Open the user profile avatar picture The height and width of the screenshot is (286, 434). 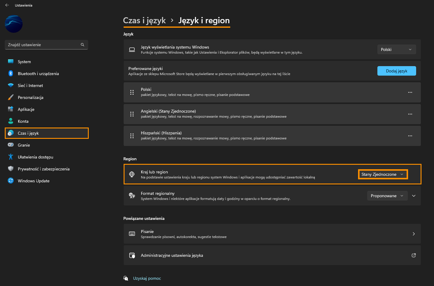(14, 24)
